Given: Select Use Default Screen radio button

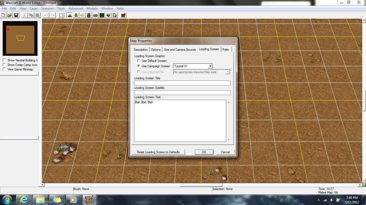Looking at the screenshot, I should tap(139, 61).
